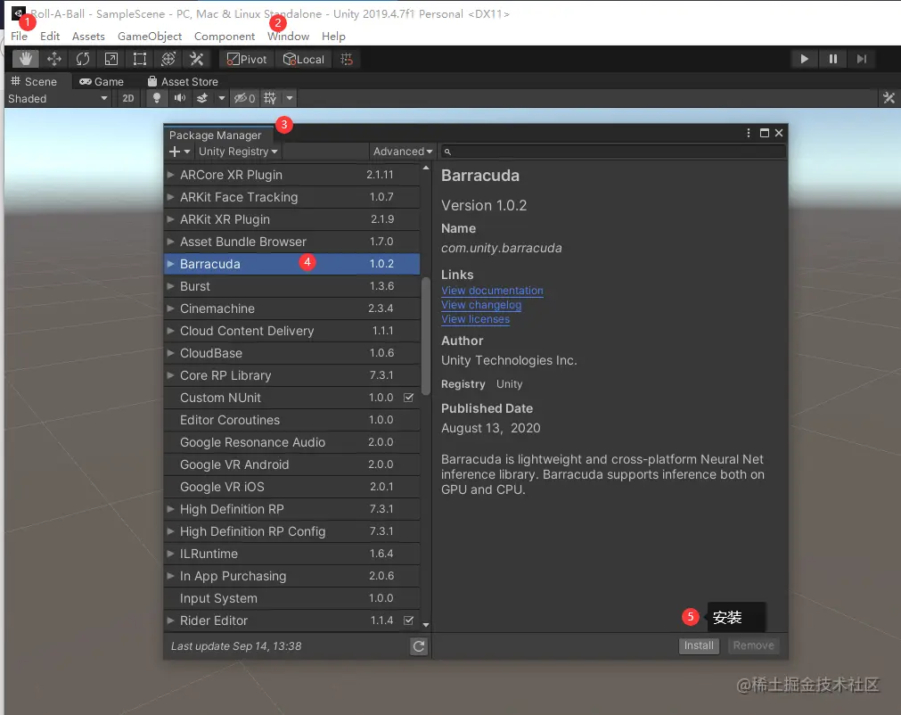Screen dimensions: 901x715
Task: Select the Input System package
Action: pyautogui.click(x=292, y=597)
